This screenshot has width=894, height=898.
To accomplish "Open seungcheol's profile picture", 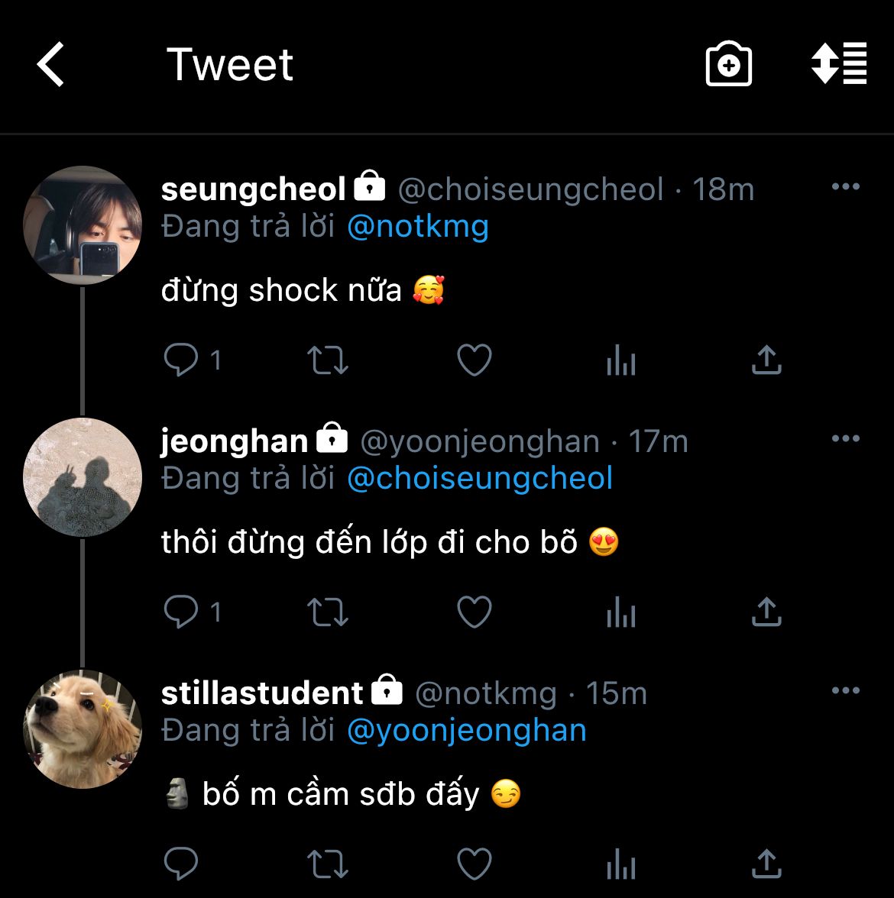I will [x=83, y=225].
